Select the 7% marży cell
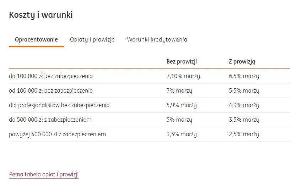The width and height of the screenshot is (297, 187). tap(179, 90)
